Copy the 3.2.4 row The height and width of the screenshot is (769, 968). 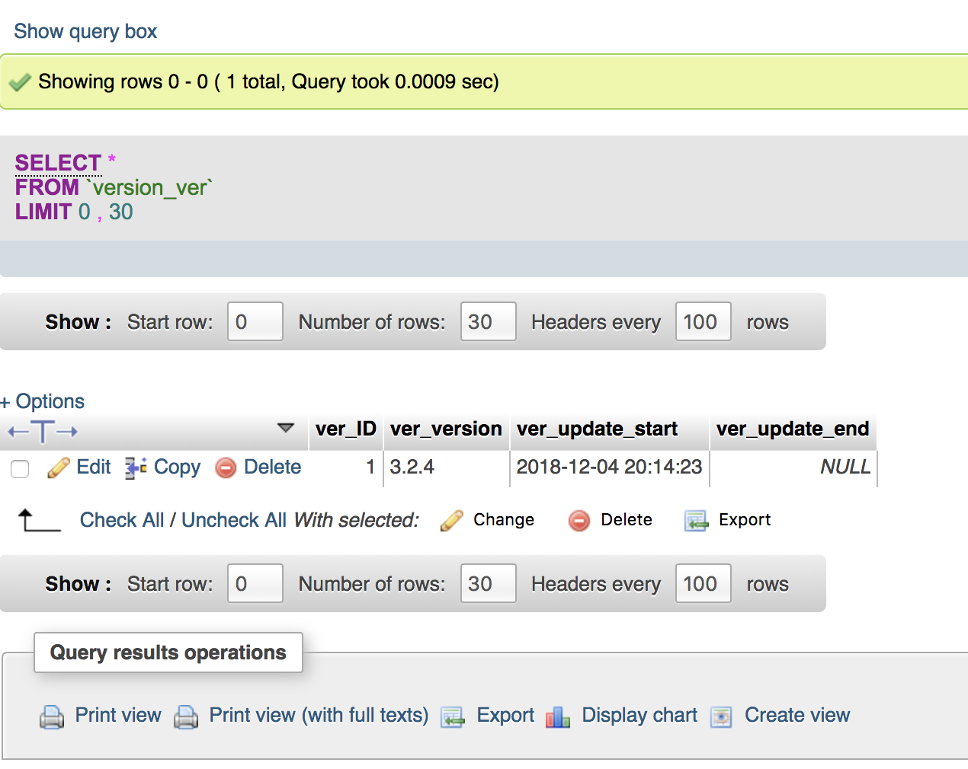click(x=177, y=467)
